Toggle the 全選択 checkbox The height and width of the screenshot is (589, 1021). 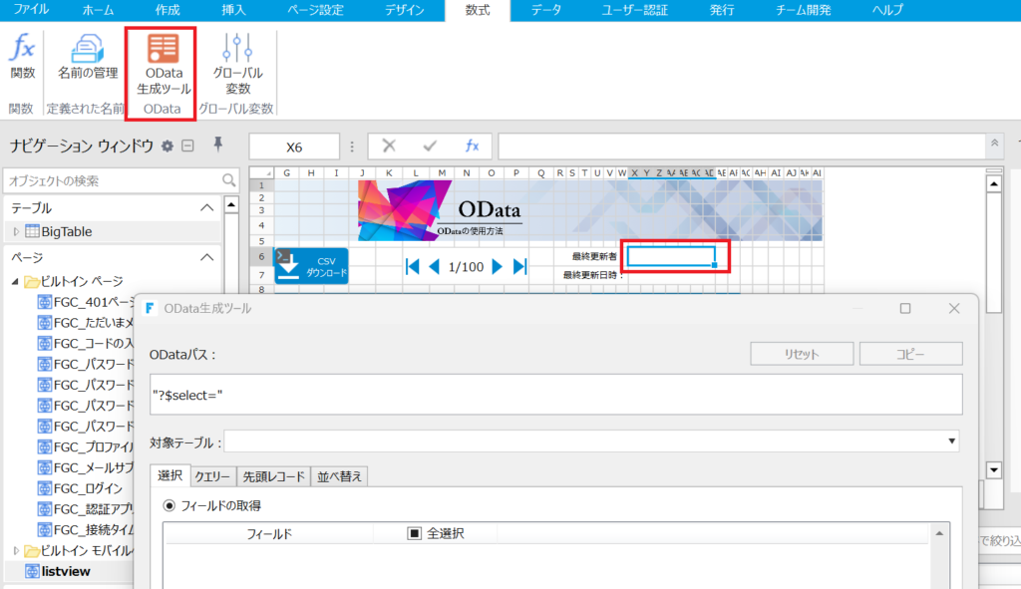coord(415,533)
